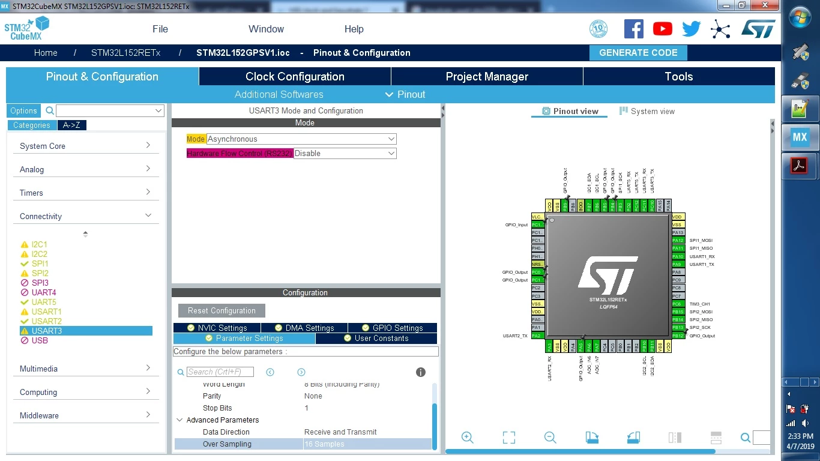Switch to STM32CubeMX in the taskbar
This screenshot has height=461, width=820.
800,137
